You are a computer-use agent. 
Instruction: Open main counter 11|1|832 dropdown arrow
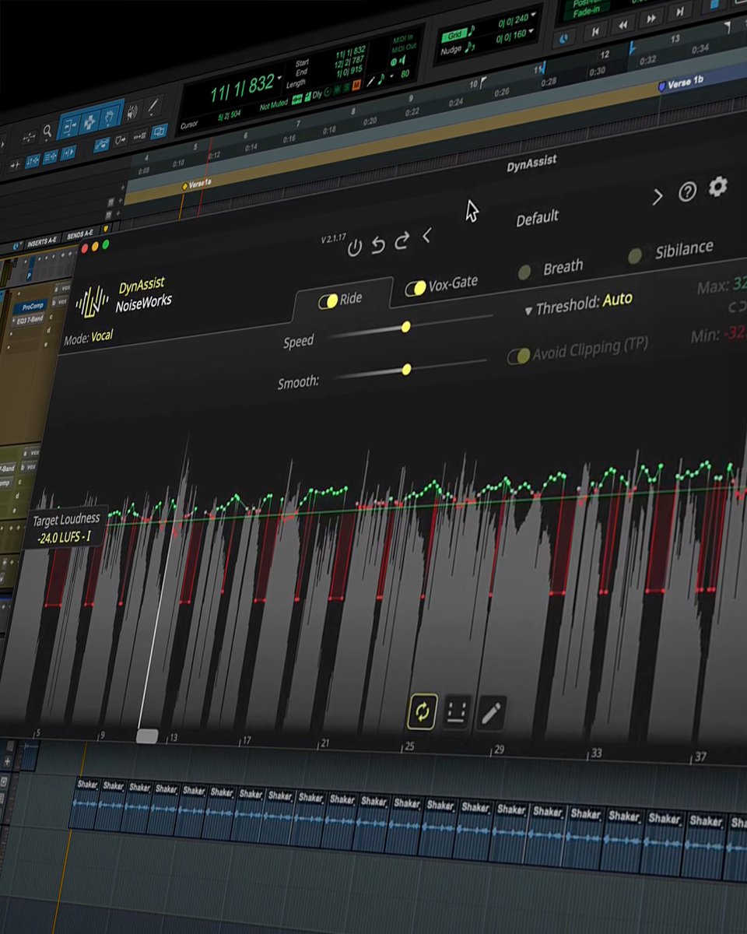pos(279,78)
